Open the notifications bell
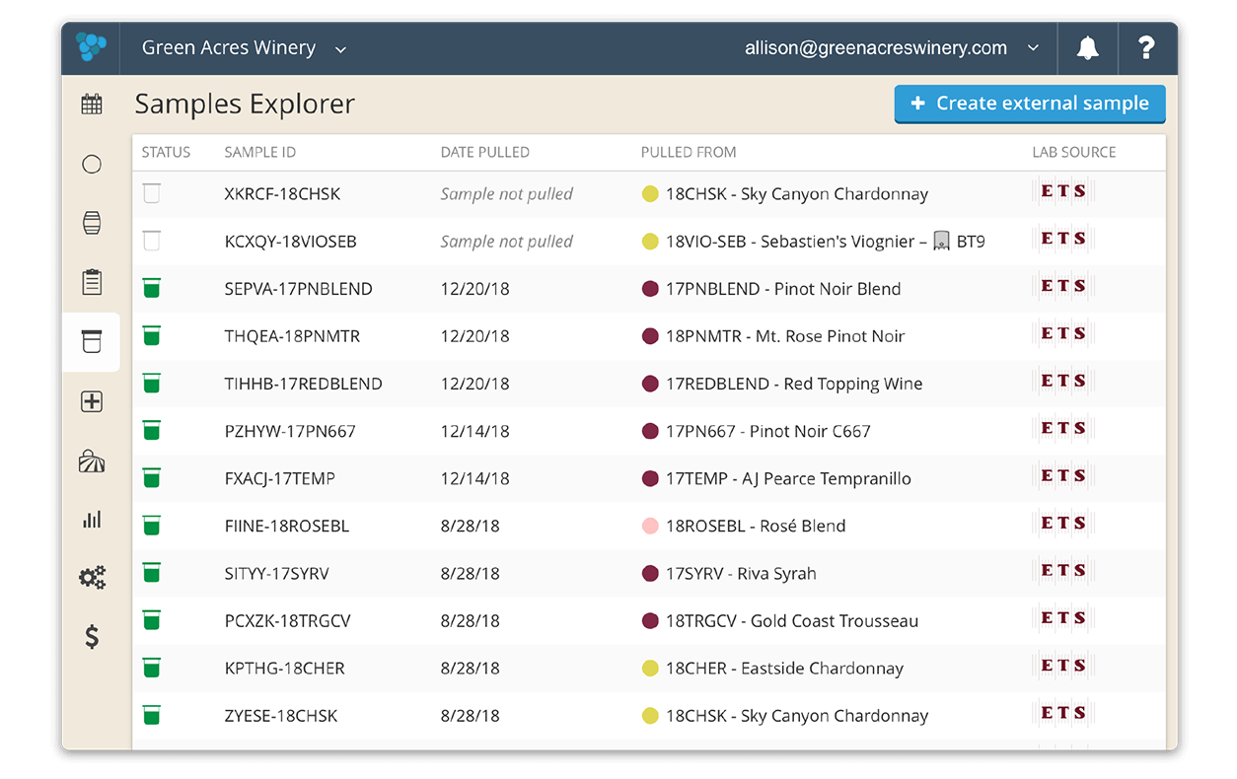1237x779 pixels. (1087, 47)
